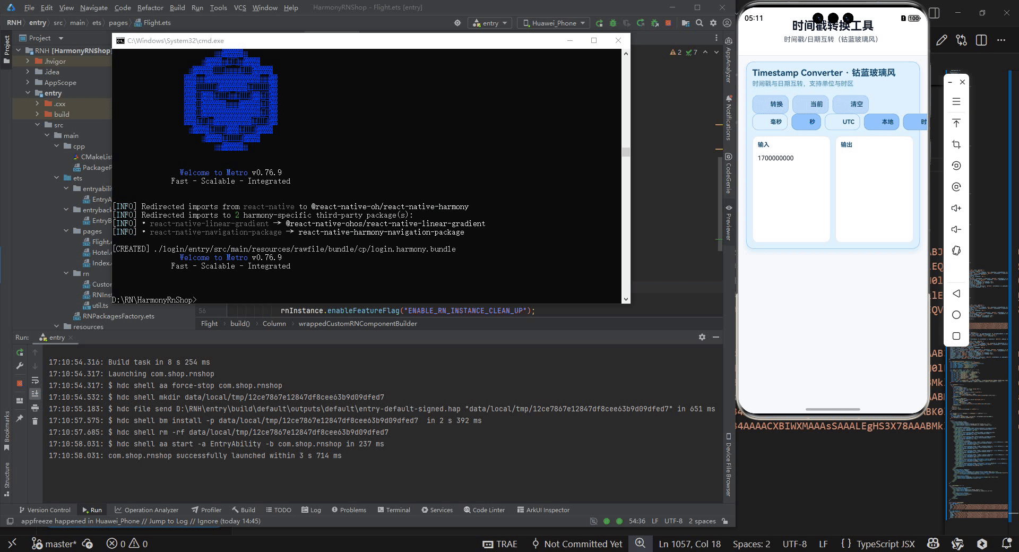Expand the .hvigor folder

tap(28, 61)
